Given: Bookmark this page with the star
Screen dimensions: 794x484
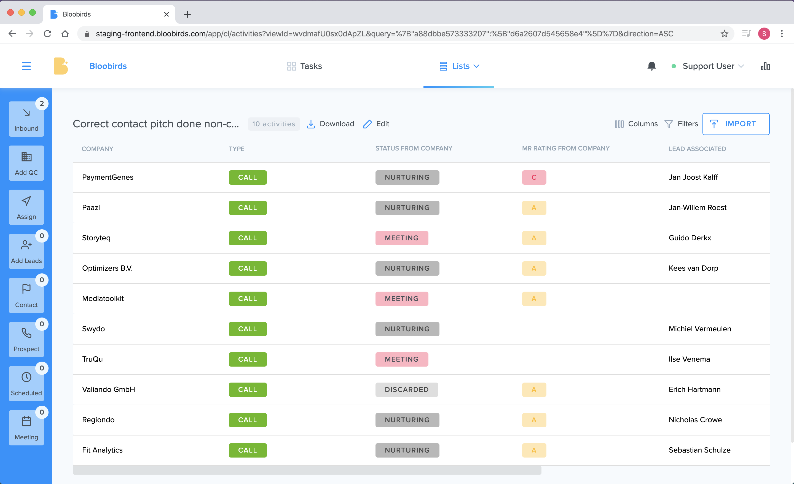Looking at the screenshot, I should 724,34.
